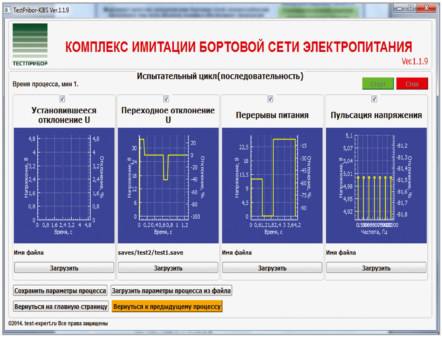Toggle checkbox above Переходное отклонение U

tap(166, 99)
